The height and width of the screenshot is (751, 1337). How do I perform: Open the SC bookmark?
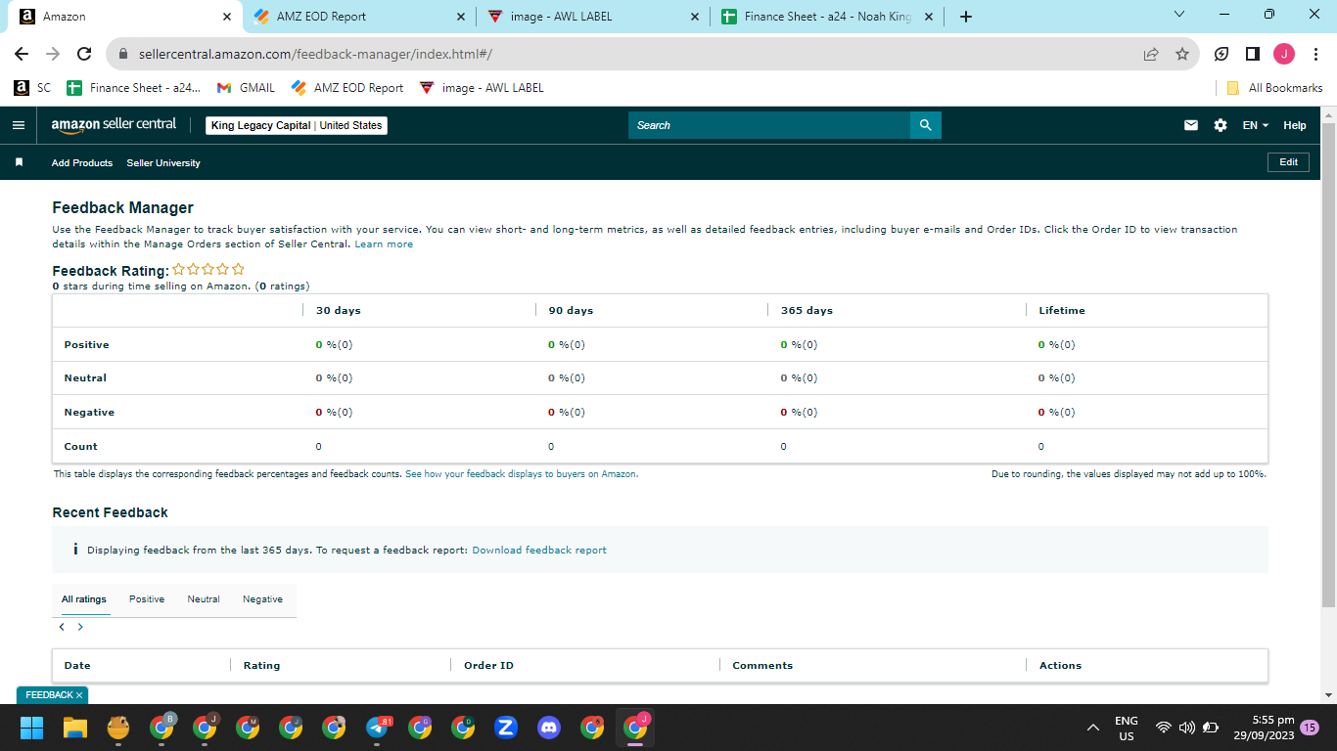32,88
